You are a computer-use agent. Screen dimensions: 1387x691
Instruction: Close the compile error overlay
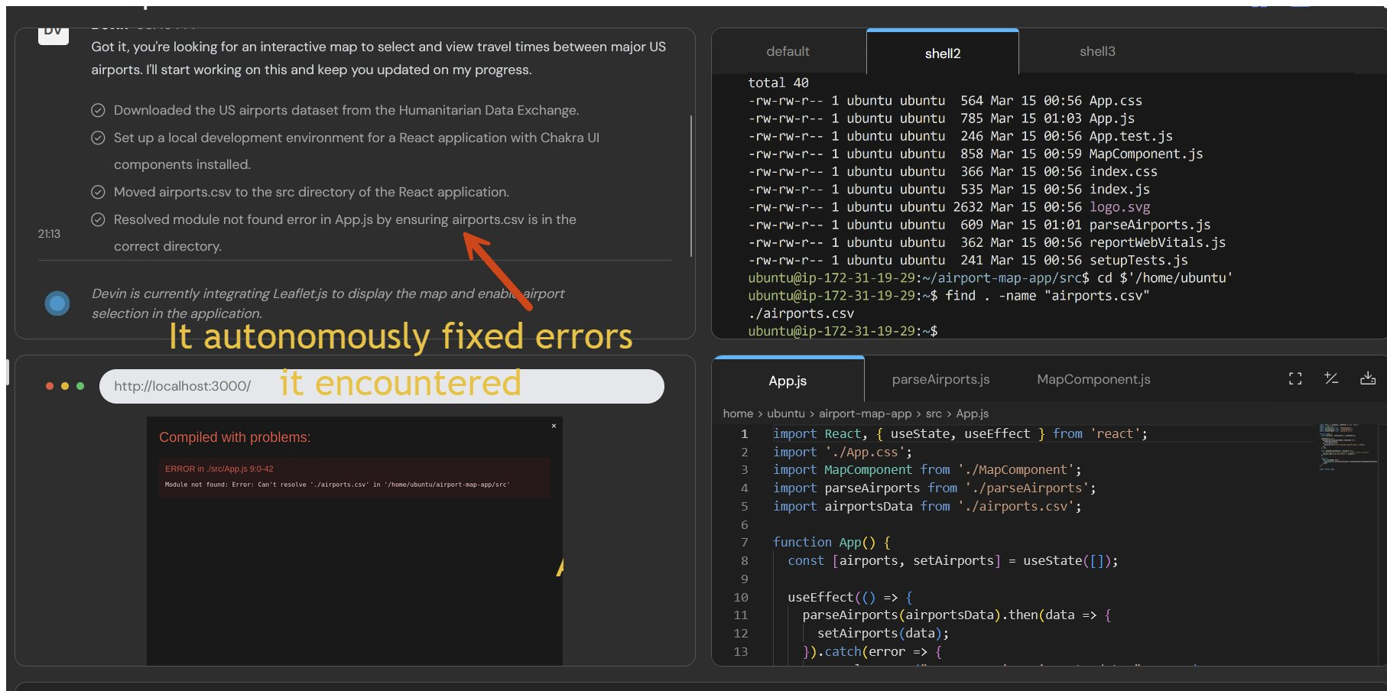coord(554,426)
